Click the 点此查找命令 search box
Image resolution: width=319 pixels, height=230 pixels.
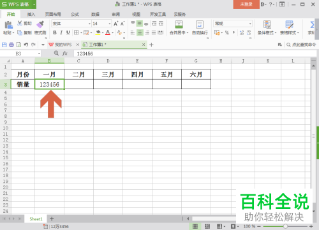(x=301, y=45)
